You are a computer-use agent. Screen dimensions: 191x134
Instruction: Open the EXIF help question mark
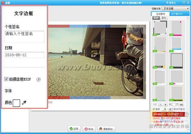point(39,80)
